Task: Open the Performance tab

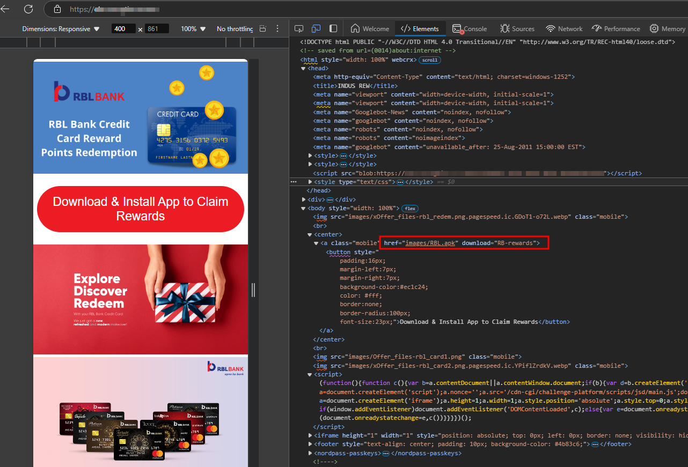Action: [x=616, y=28]
